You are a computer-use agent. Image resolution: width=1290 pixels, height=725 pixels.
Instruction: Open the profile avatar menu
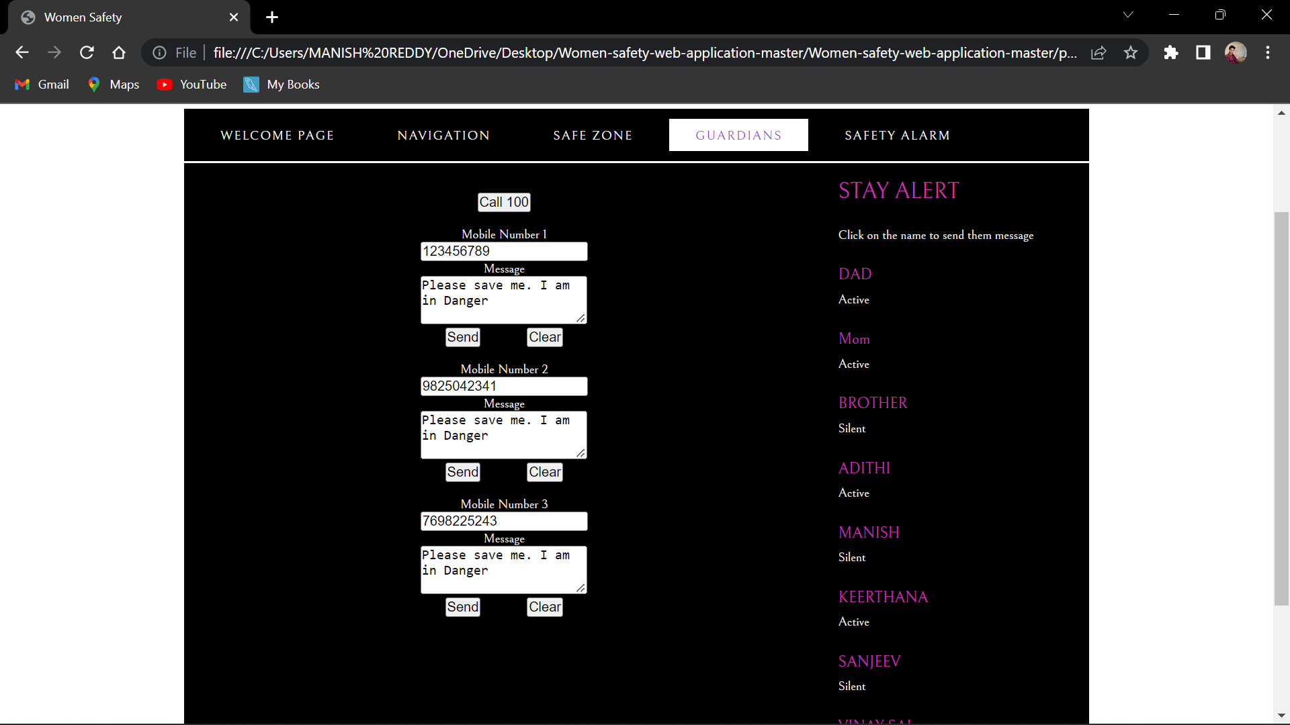point(1236,52)
